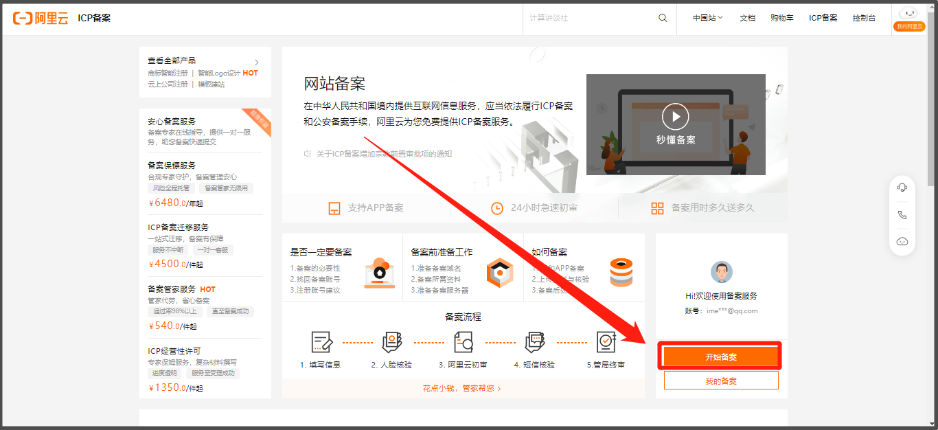
Task: Click the cloud upload icon in 是否一定要备案 card
Action: [x=379, y=273]
